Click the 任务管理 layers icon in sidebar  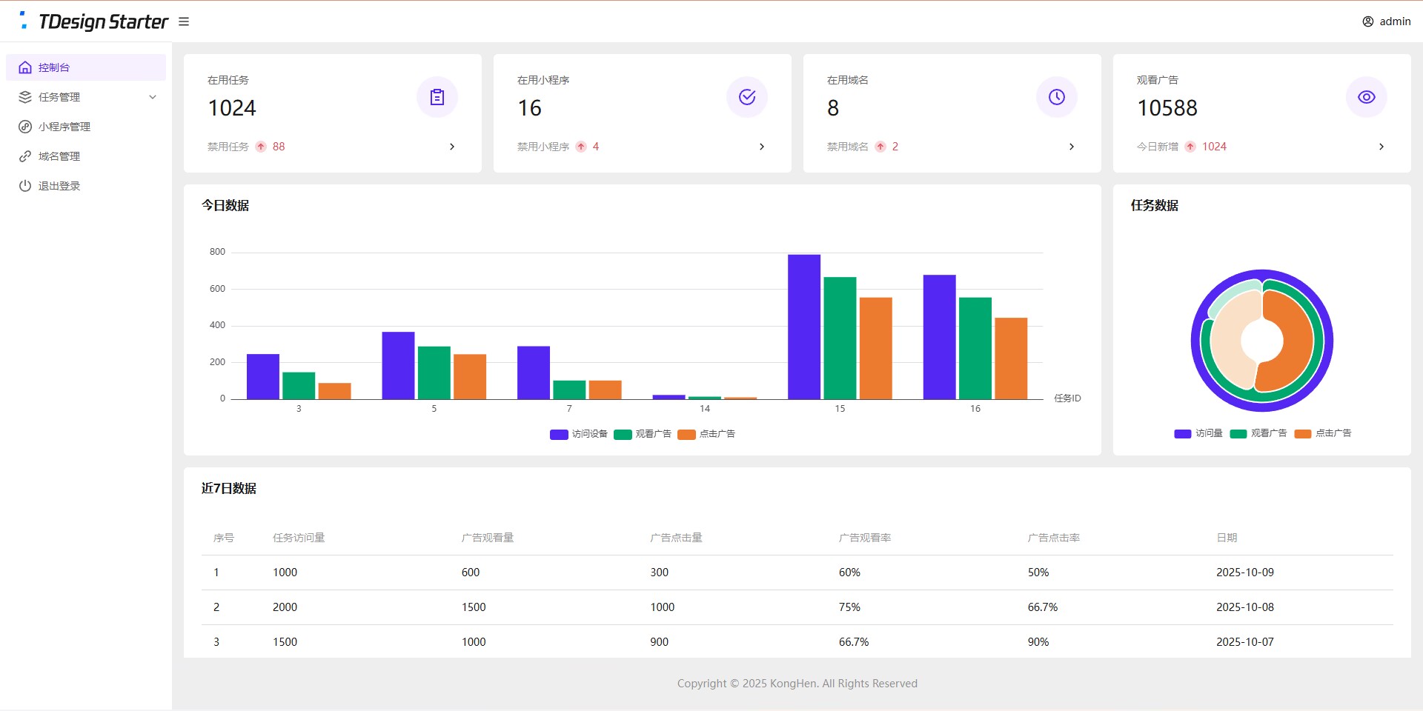click(25, 96)
